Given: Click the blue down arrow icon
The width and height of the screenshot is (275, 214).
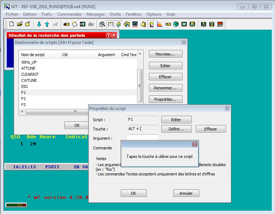Looking at the screenshot, I should [x=39, y=24].
